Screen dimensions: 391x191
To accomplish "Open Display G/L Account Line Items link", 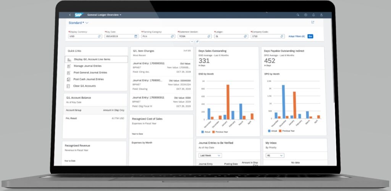I will tap(92, 59).
